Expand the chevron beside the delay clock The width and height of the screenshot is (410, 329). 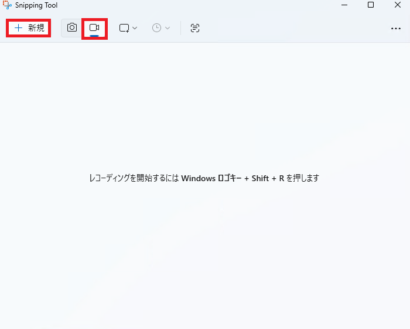[x=167, y=28]
